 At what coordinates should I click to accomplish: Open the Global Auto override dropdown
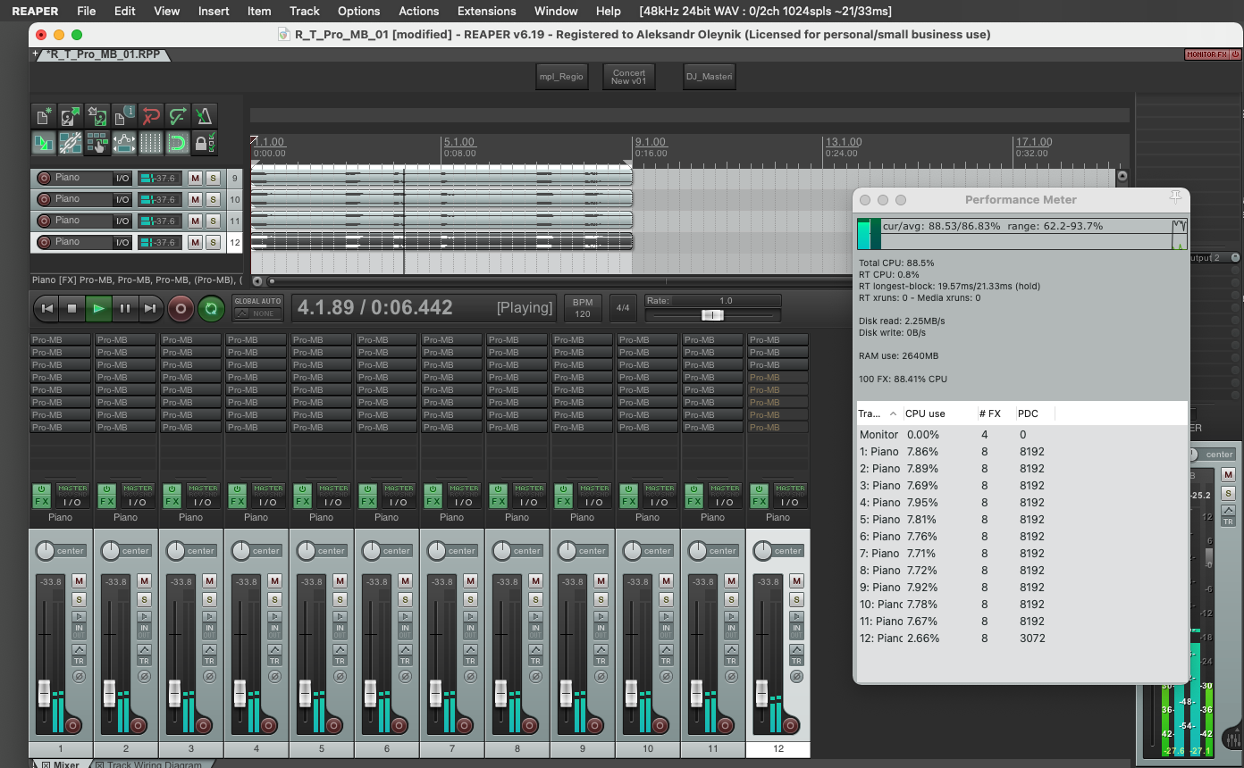click(258, 308)
